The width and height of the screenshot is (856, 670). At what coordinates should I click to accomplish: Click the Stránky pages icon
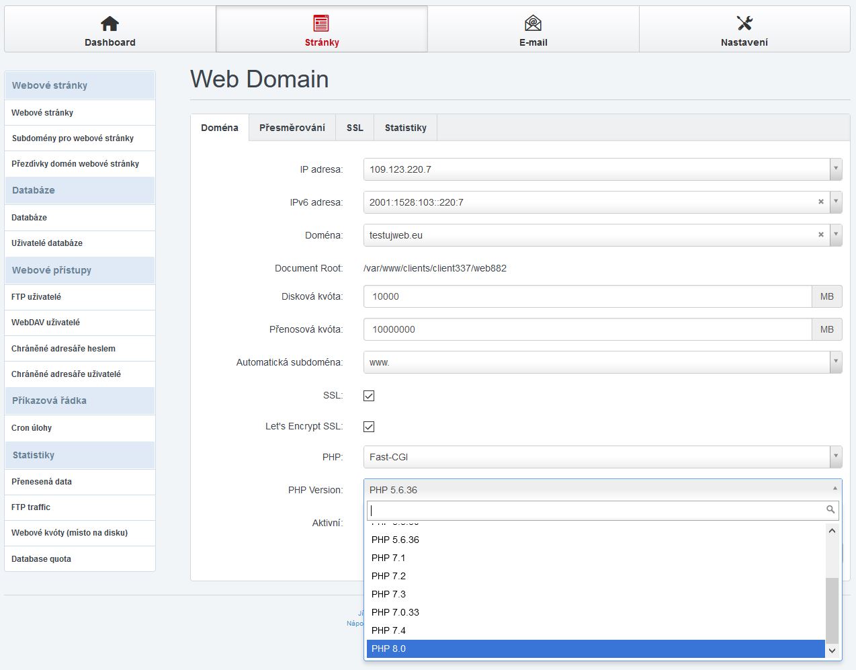(x=321, y=24)
